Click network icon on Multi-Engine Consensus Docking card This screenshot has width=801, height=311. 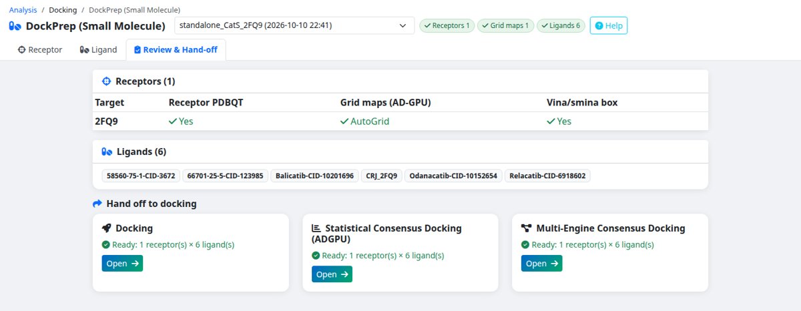point(526,228)
